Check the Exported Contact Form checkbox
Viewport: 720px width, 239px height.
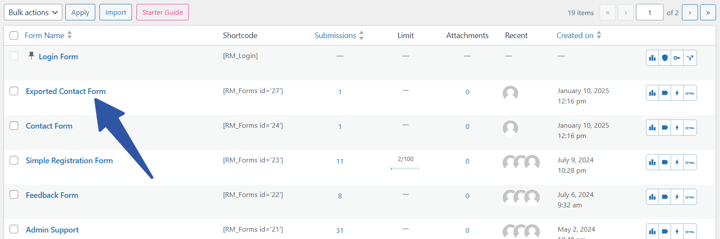14,91
